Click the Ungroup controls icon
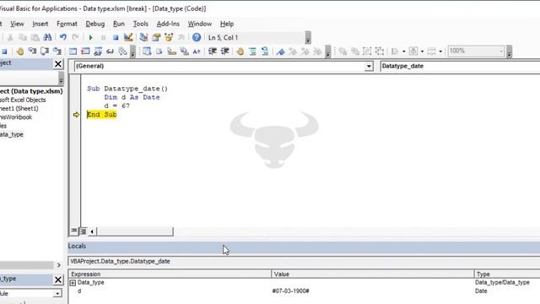Screen dimensions: 540x304 click(x=380, y=52)
